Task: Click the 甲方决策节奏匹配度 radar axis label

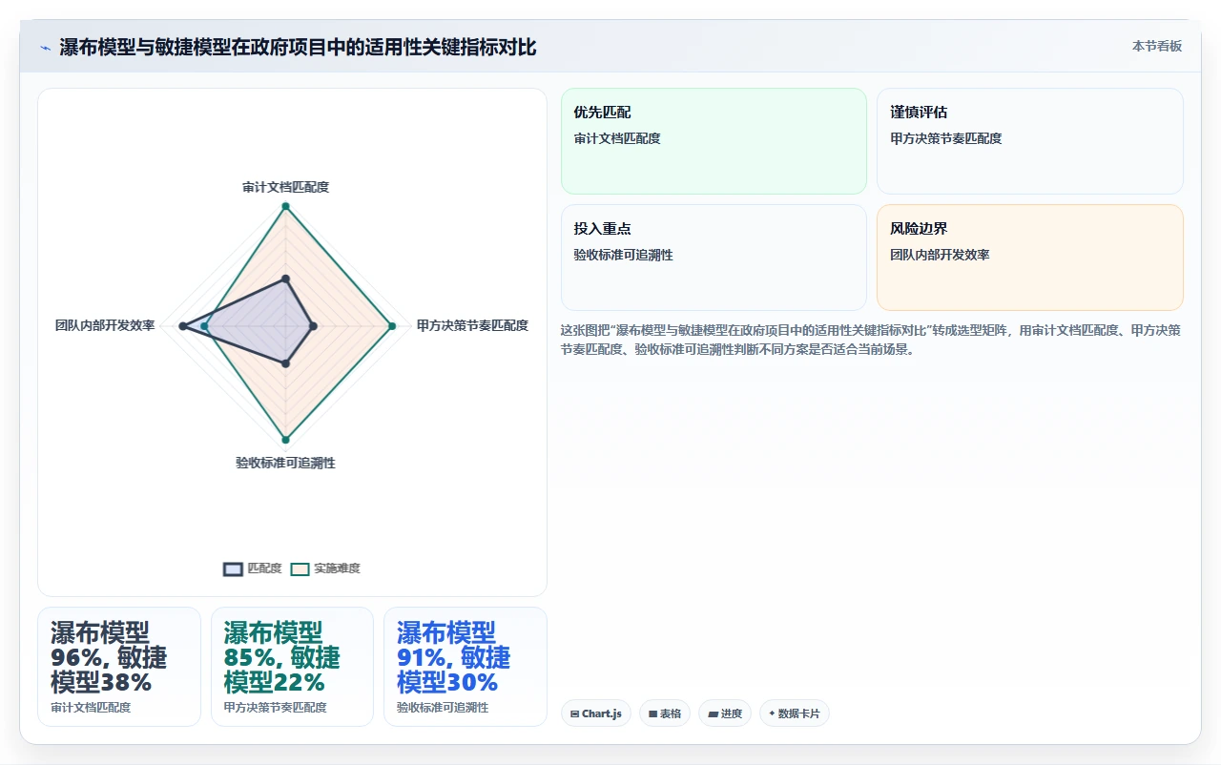Action: pyautogui.click(x=472, y=325)
